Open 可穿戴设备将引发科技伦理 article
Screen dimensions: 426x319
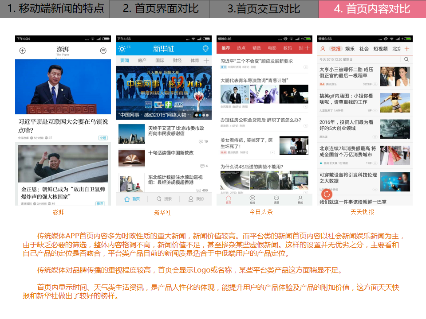[364, 182]
